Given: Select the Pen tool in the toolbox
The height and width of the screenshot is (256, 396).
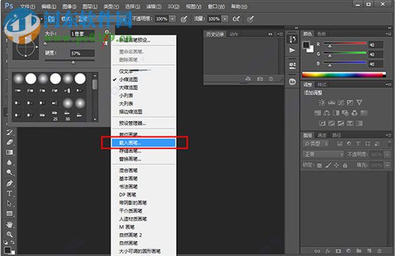Looking at the screenshot, I should coord(10,183).
